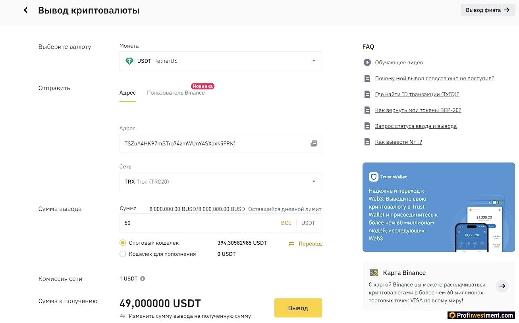Screen dimensions: 519x323
Task: Click the Перевод transfer link
Action: (x=310, y=244)
